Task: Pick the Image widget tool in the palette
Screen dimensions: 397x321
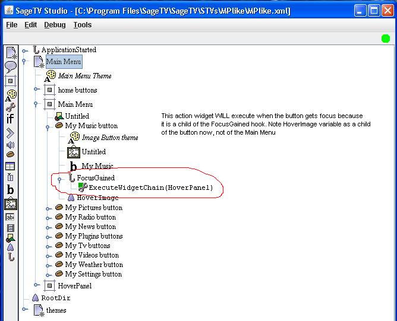Action: 11,205
